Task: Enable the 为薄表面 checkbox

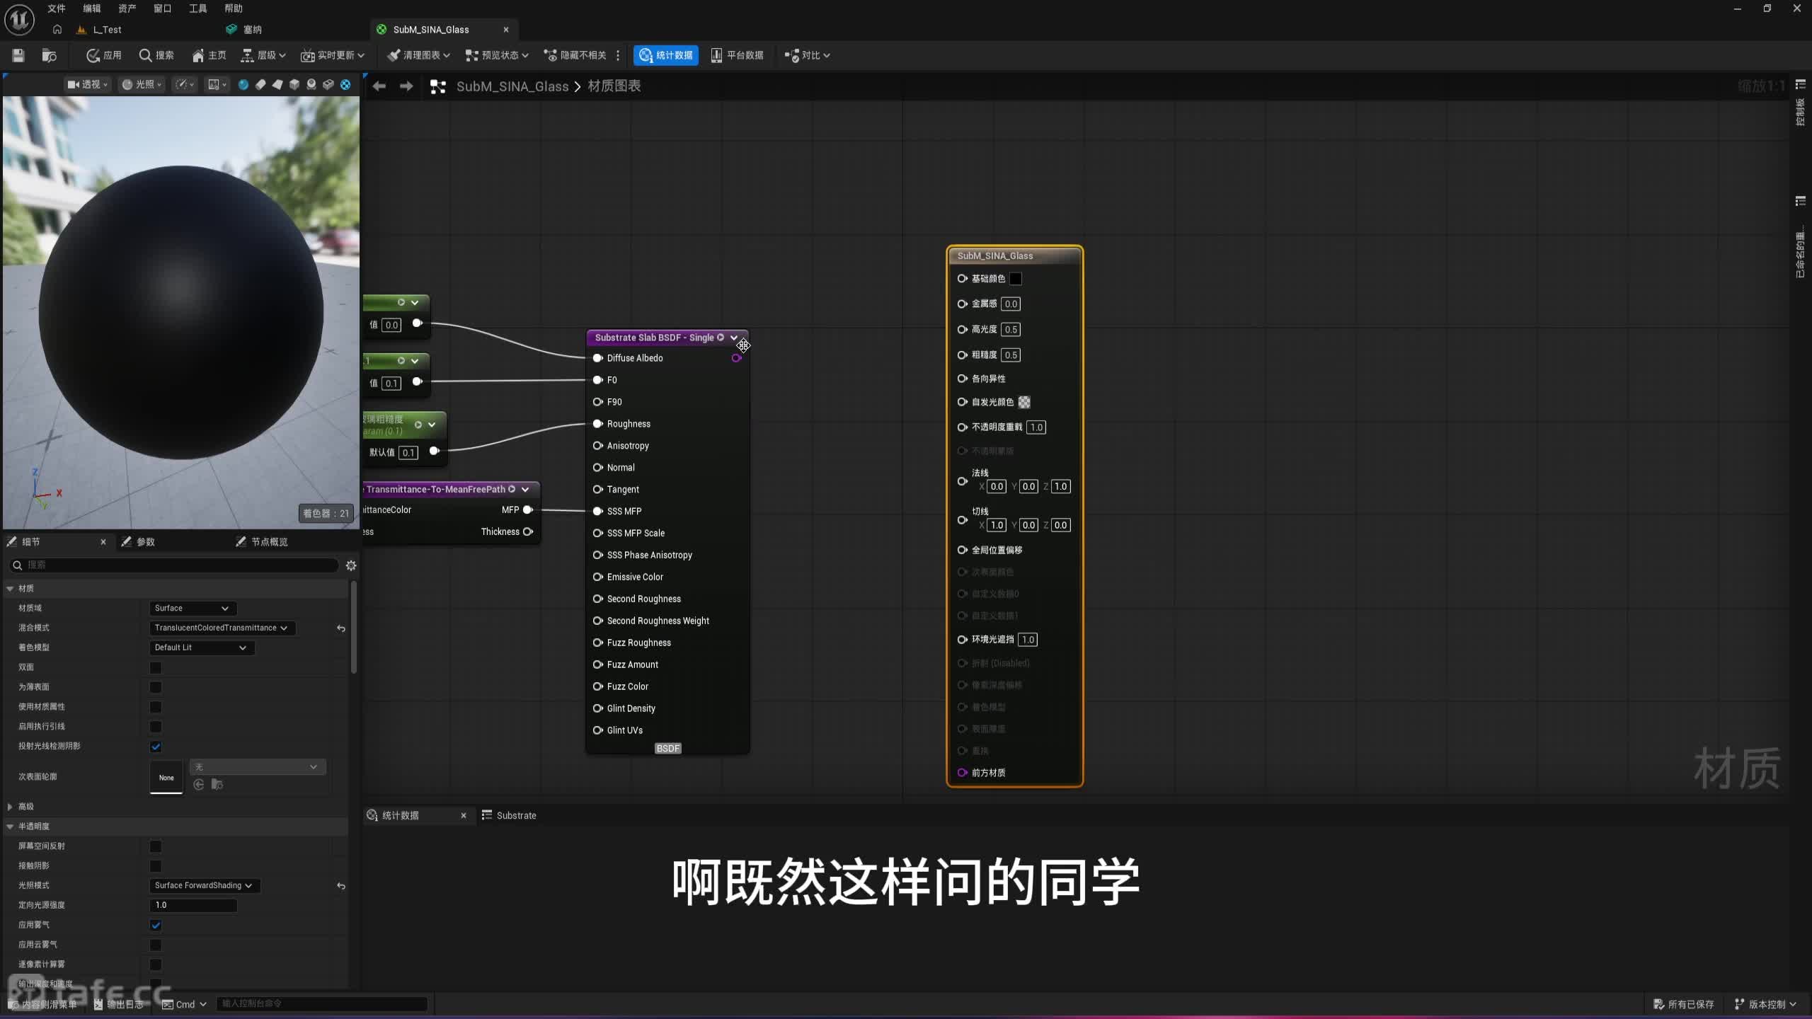Action: tap(156, 687)
